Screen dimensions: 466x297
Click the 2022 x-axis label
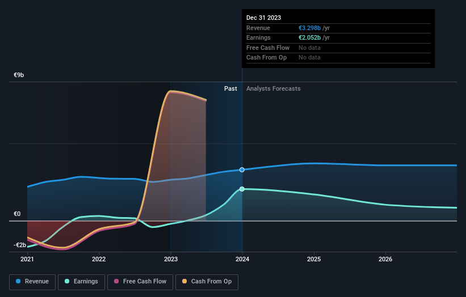(99, 260)
